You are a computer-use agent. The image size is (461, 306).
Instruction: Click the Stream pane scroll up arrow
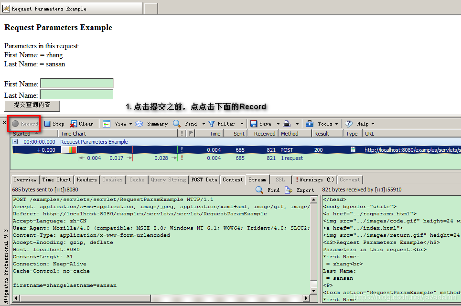[314, 200]
